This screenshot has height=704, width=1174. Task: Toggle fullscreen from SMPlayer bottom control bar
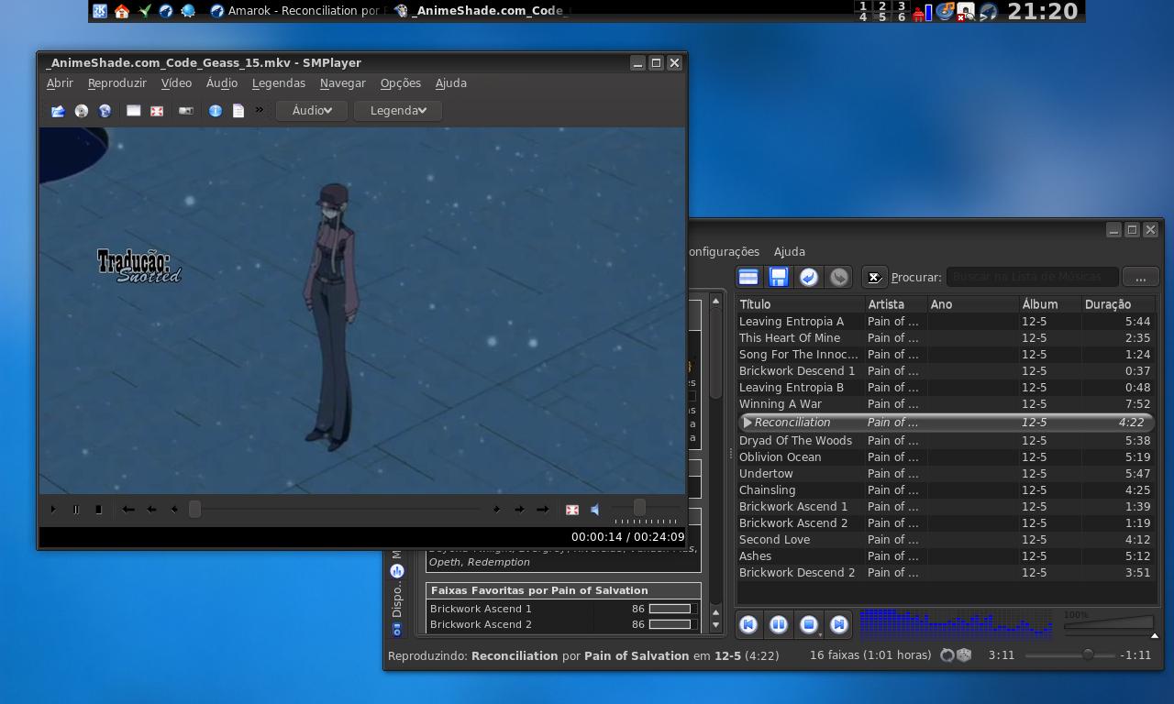(x=572, y=510)
